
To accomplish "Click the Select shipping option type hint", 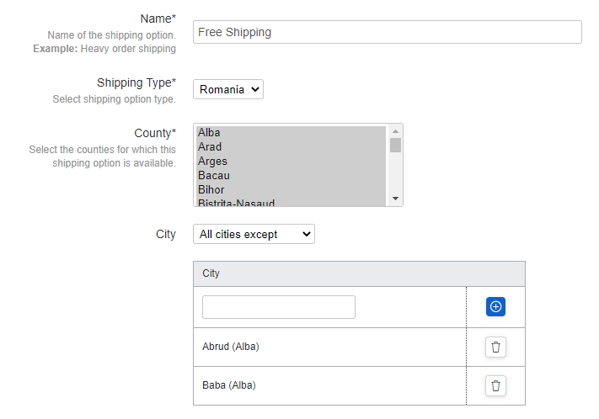I will pos(114,99).
